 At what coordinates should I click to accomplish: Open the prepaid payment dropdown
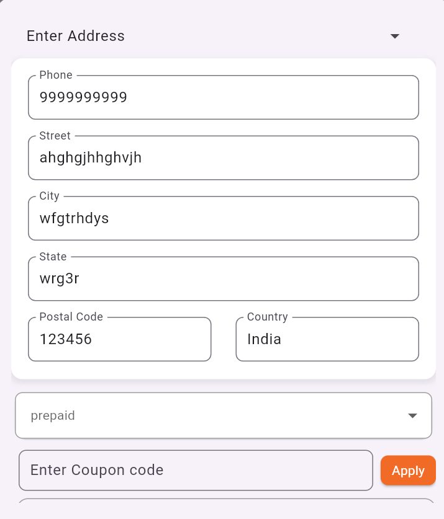[224, 415]
